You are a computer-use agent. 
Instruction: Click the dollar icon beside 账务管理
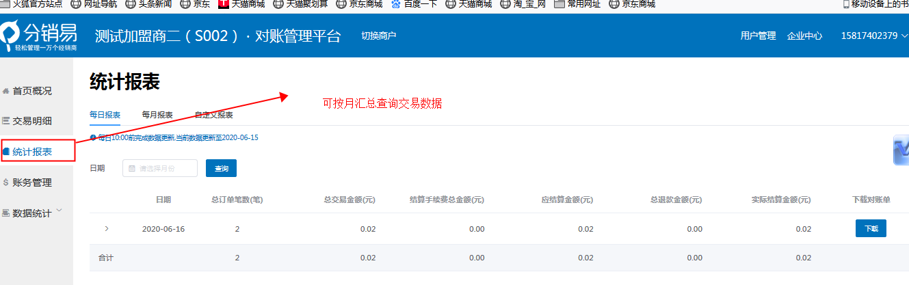[x=6, y=182]
